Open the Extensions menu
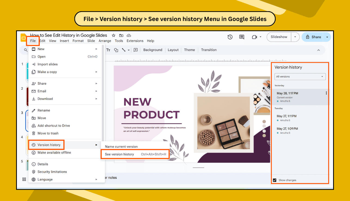The image size is (350, 201). coord(135,41)
